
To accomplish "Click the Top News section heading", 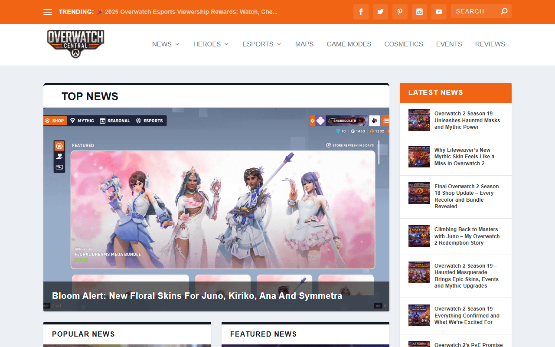I will pos(90,96).
